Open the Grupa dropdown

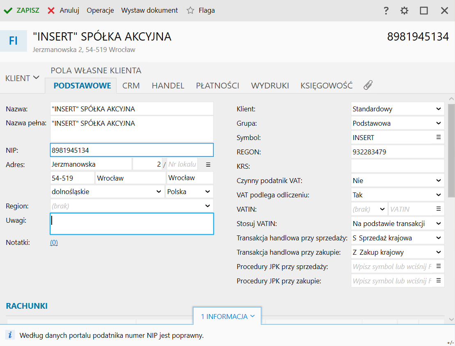click(439, 123)
